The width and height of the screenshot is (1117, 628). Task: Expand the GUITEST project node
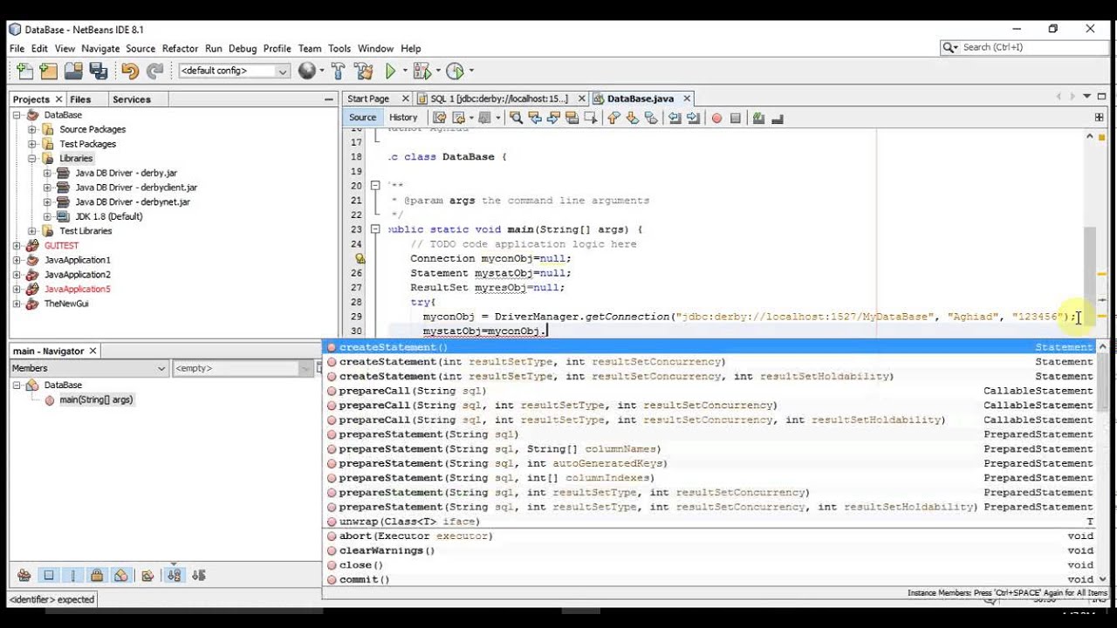pos(17,246)
